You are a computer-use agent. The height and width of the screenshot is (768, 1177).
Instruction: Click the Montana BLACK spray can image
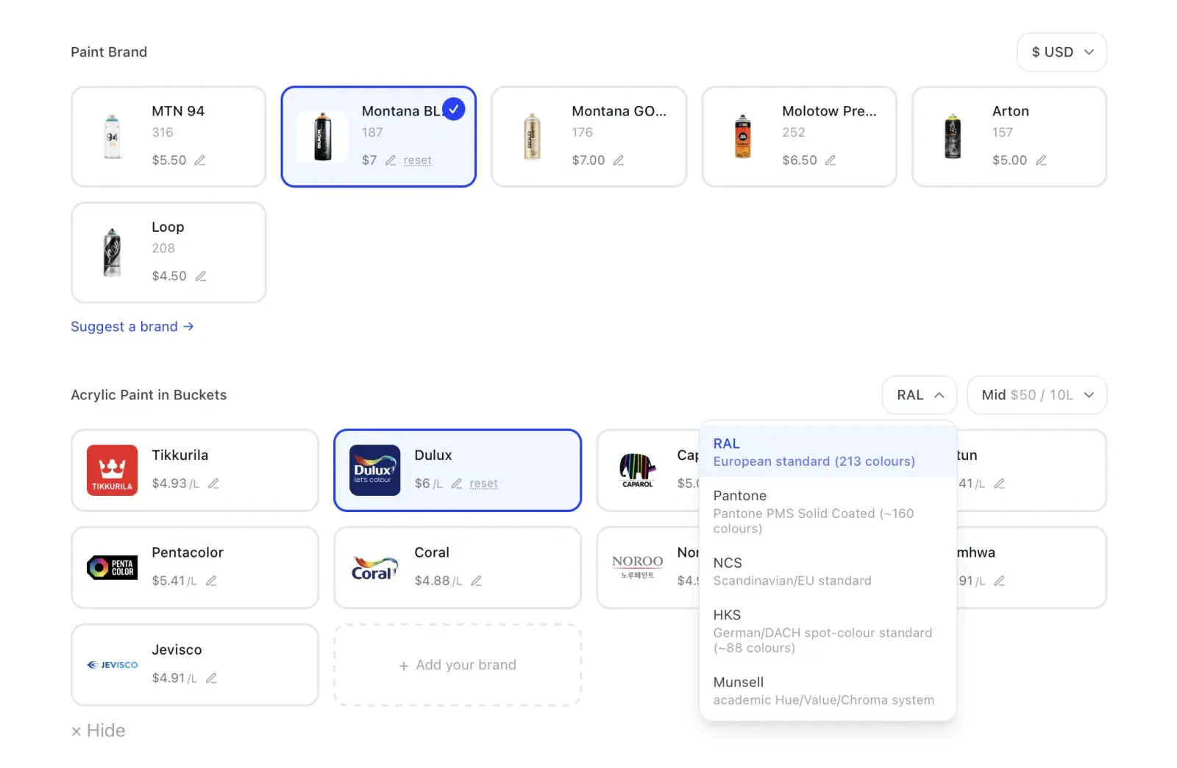pyautogui.click(x=323, y=137)
